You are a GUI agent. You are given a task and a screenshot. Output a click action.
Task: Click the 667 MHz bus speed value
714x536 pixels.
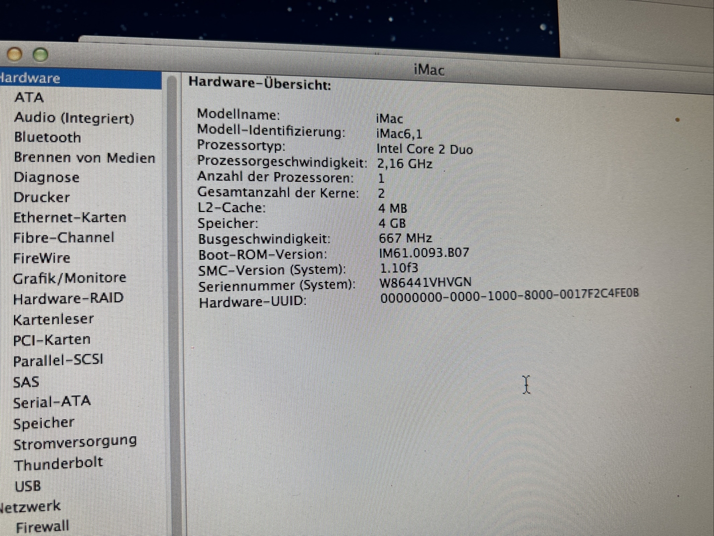click(405, 238)
